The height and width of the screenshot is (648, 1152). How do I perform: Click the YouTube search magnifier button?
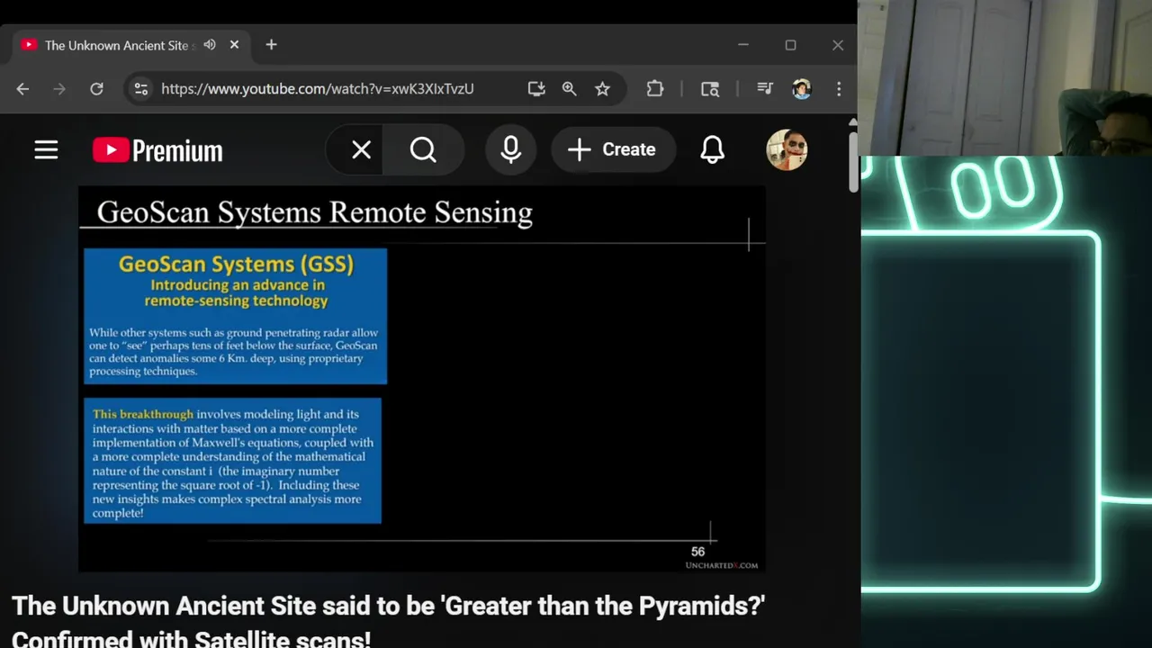pos(423,150)
